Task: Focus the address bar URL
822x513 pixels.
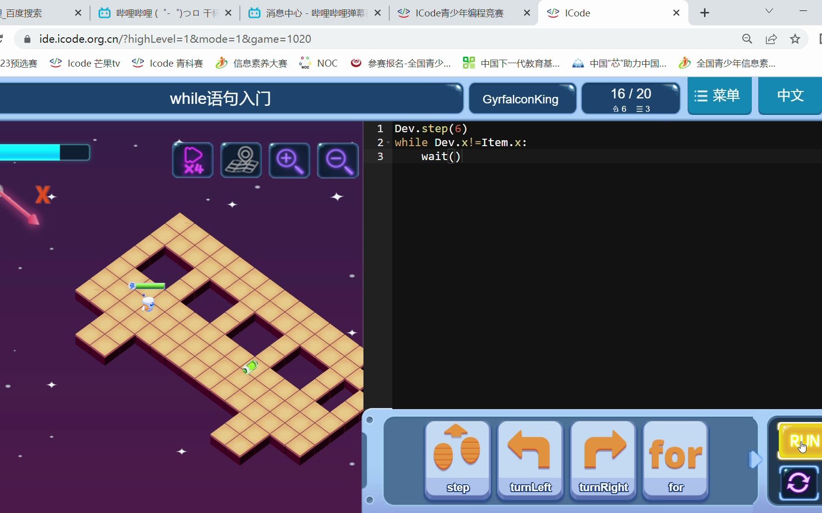Action: 175,39
